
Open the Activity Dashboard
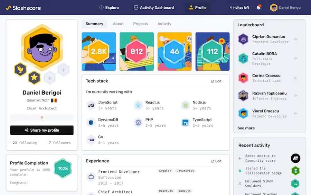[154, 8]
